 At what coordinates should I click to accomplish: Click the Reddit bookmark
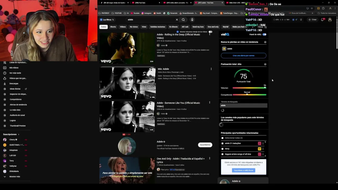tap(157, 13)
